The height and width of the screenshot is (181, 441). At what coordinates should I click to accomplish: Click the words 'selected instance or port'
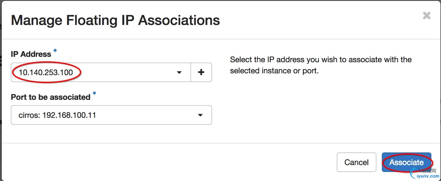coord(274,71)
